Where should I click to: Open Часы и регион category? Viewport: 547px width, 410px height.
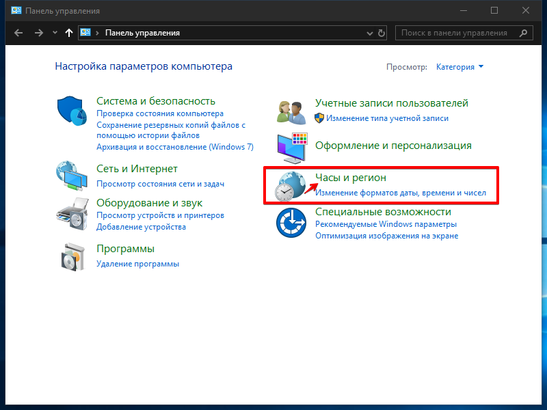[351, 178]
